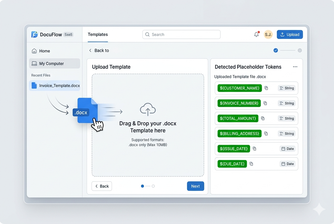Click the Upload button in the header
This screenshot has width=334, height=224.
click(x=290, y=35)
